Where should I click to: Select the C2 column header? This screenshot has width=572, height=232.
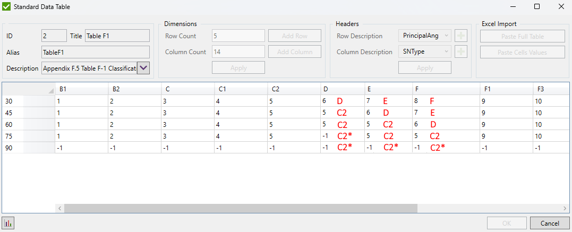pyautogui.click(x=294, y=89)
